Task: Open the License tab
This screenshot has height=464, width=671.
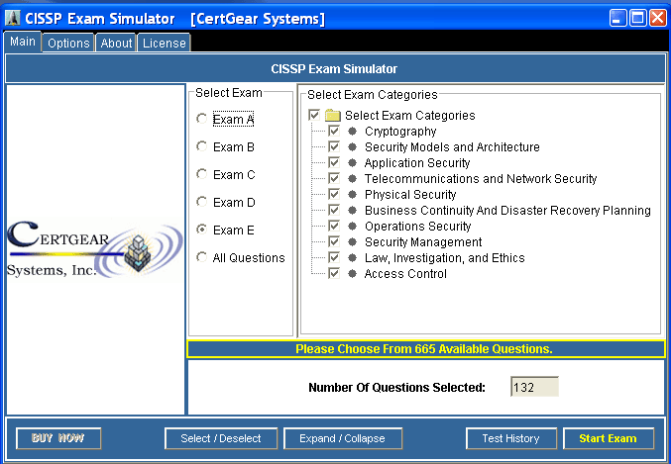Action: pos(165,44)
